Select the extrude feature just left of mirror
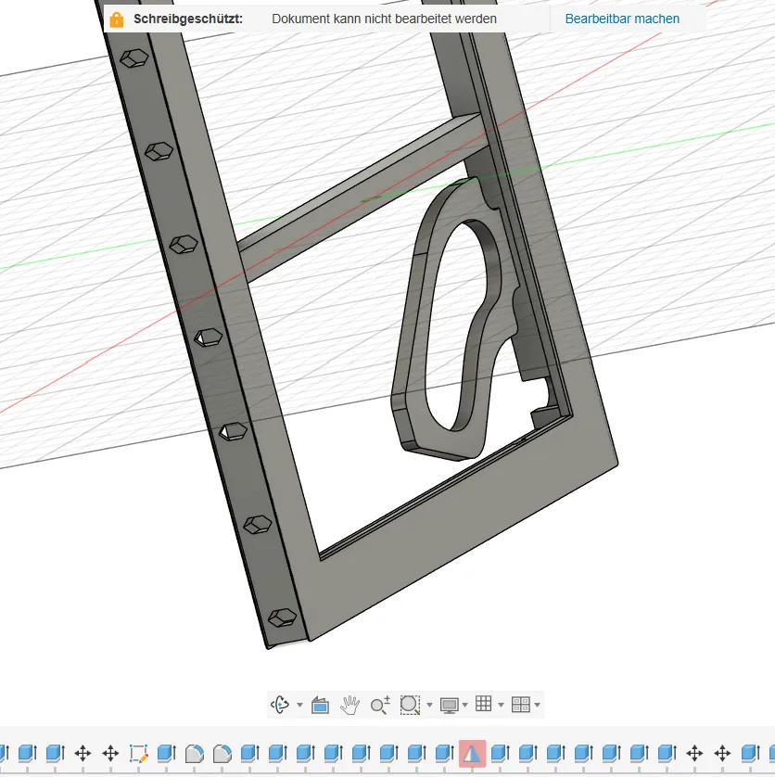 (x=444, y=754)
